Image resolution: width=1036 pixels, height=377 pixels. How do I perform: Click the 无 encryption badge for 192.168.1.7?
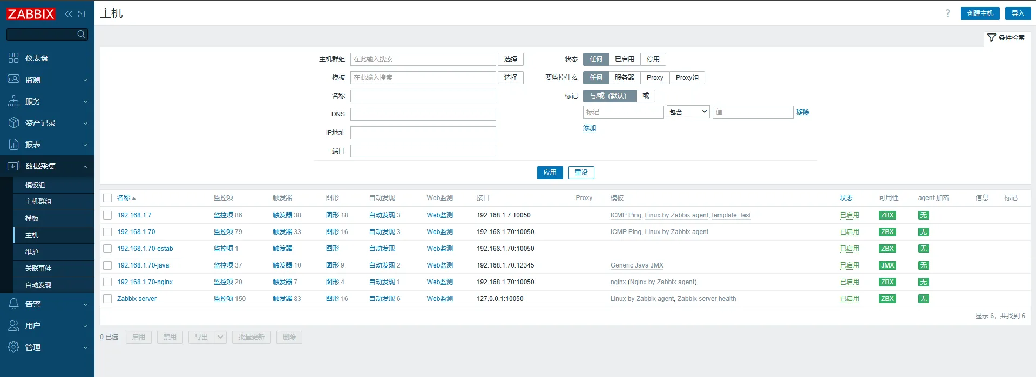(924, 215)
